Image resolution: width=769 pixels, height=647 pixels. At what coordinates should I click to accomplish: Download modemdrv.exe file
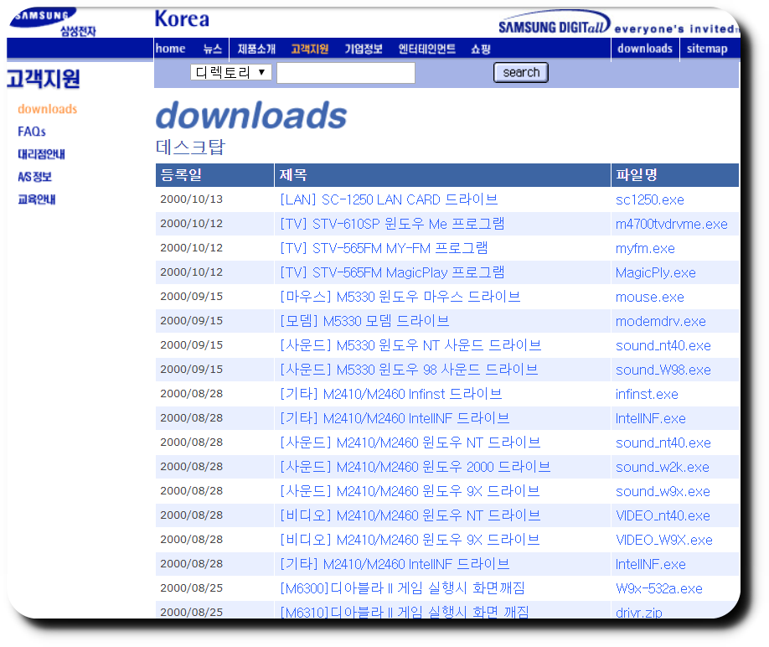click(661, 321)
